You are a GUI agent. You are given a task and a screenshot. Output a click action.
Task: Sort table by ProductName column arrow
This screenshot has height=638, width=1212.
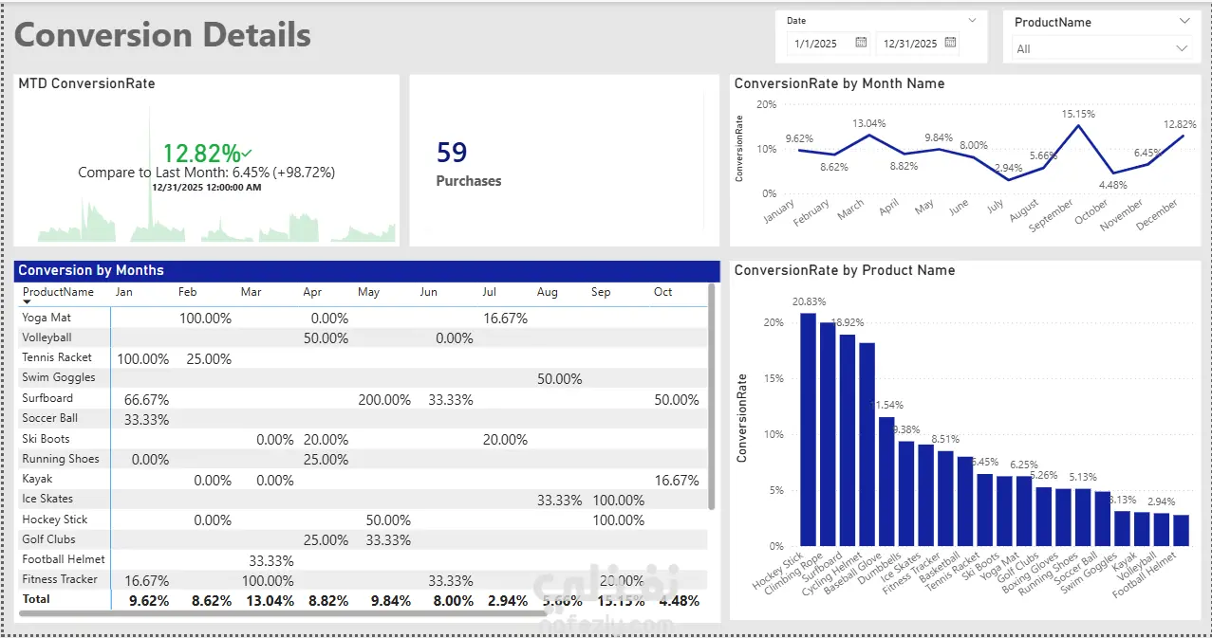point(27,302)
